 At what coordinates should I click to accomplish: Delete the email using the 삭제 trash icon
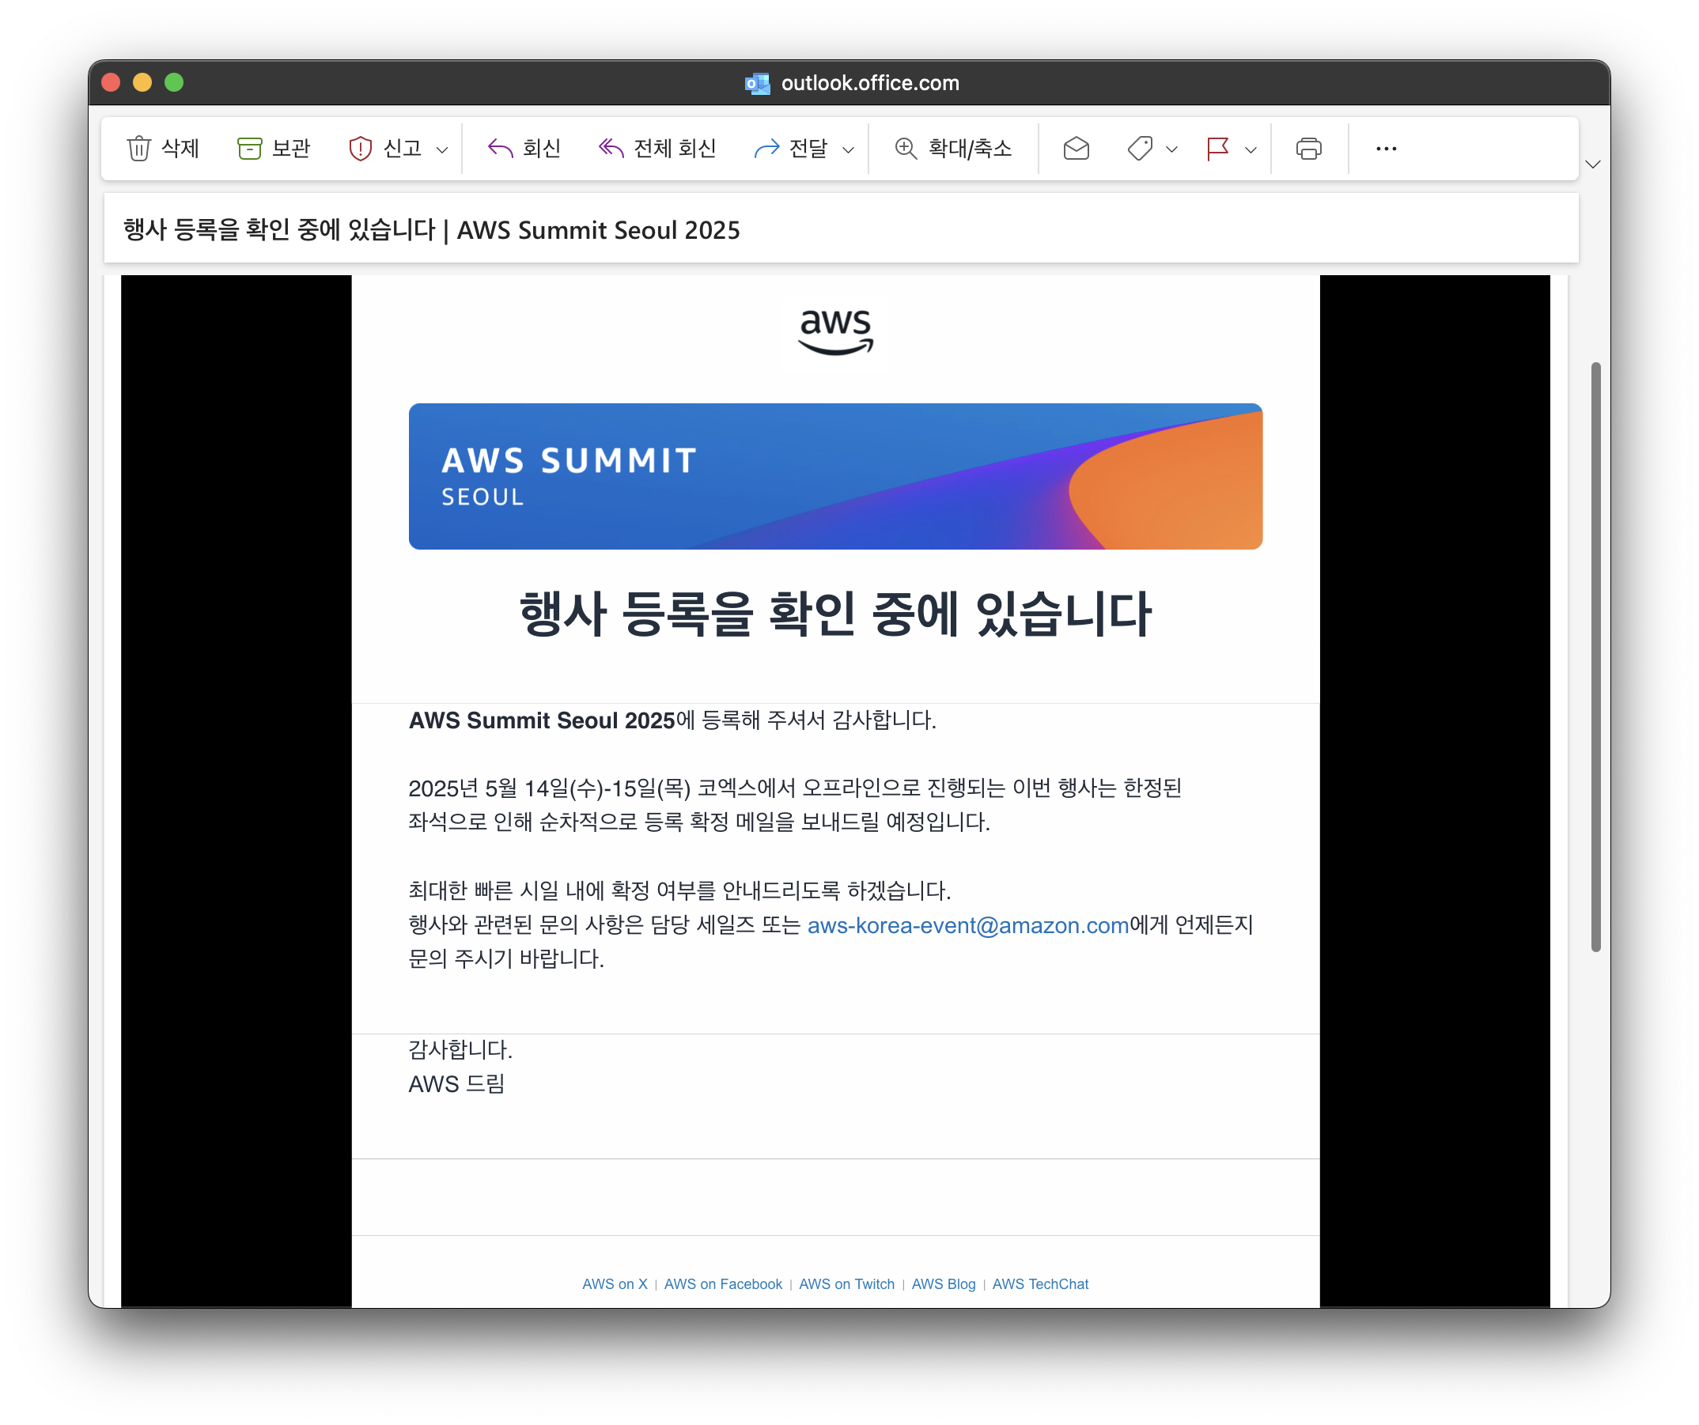tap(139, 148)
